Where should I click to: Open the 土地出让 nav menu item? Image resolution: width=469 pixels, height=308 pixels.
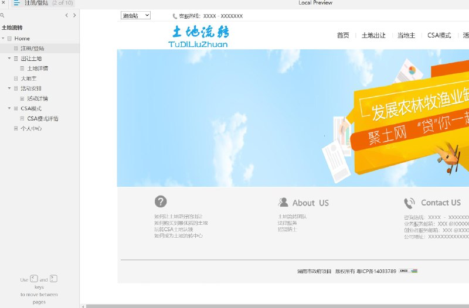click(x=373, y=35)
